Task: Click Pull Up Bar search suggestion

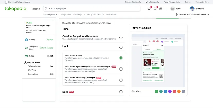Action: pos(91,15)
